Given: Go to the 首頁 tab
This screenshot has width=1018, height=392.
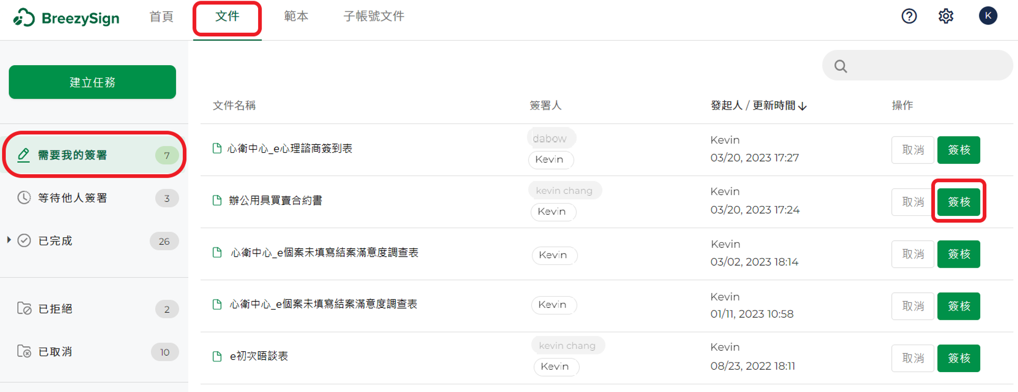Looking at the screenshot, I should (x=161, y=16).
